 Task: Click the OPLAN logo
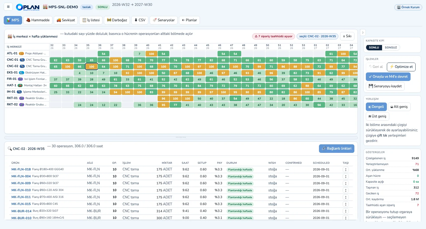[x=28, y=7]
